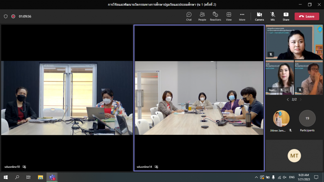The height and width of the screenshot is (182, 324).
Task: Open the Chat panel
Action: [189, 16]
